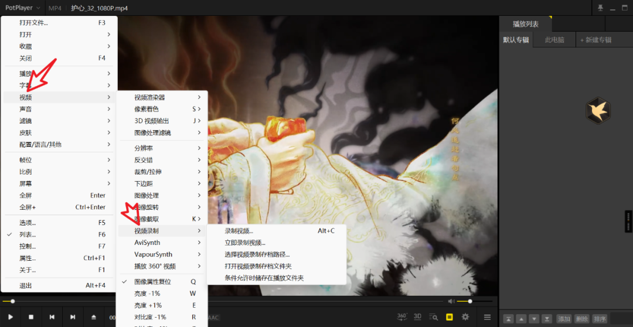Move playlist item to bottom
633x327 pixels.
click(547, 319)
